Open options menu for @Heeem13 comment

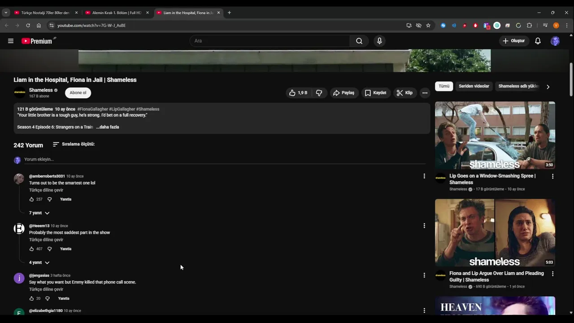pos(424,226)
